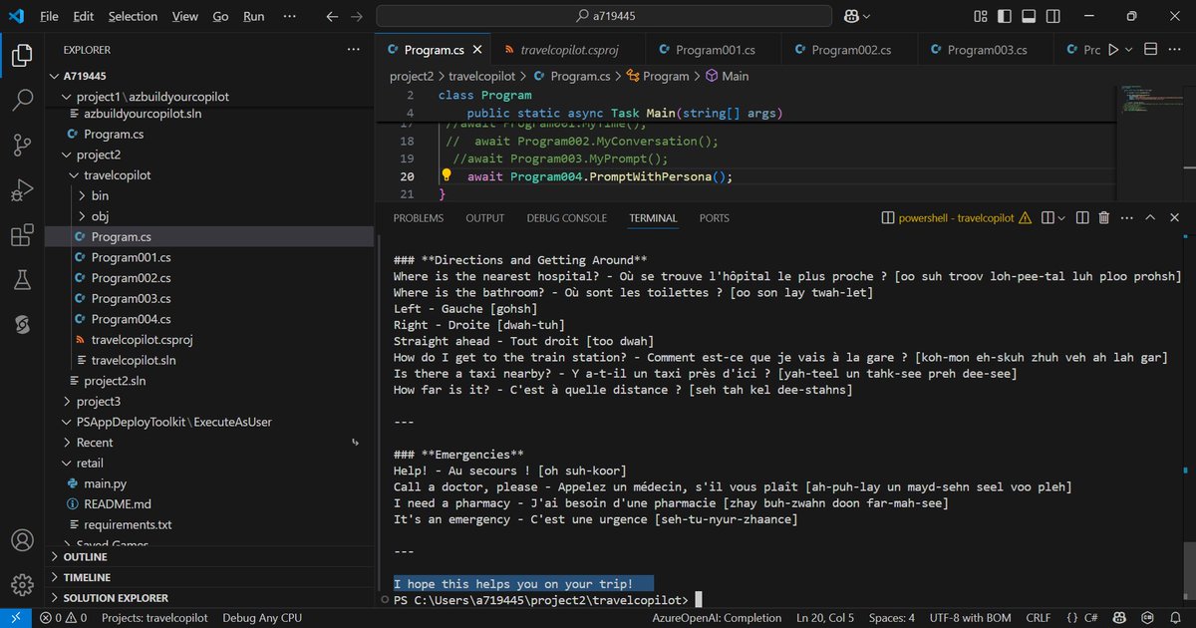The height and width of the screenshot is (628, 1196).
Task: Expand the OUTLINE section
Action: click(86, 557)
